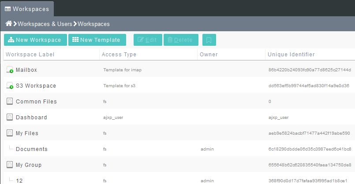Click the S3 Workspace template icon

[10, 86]
